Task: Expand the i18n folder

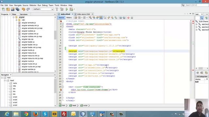Action: [16, 20]
